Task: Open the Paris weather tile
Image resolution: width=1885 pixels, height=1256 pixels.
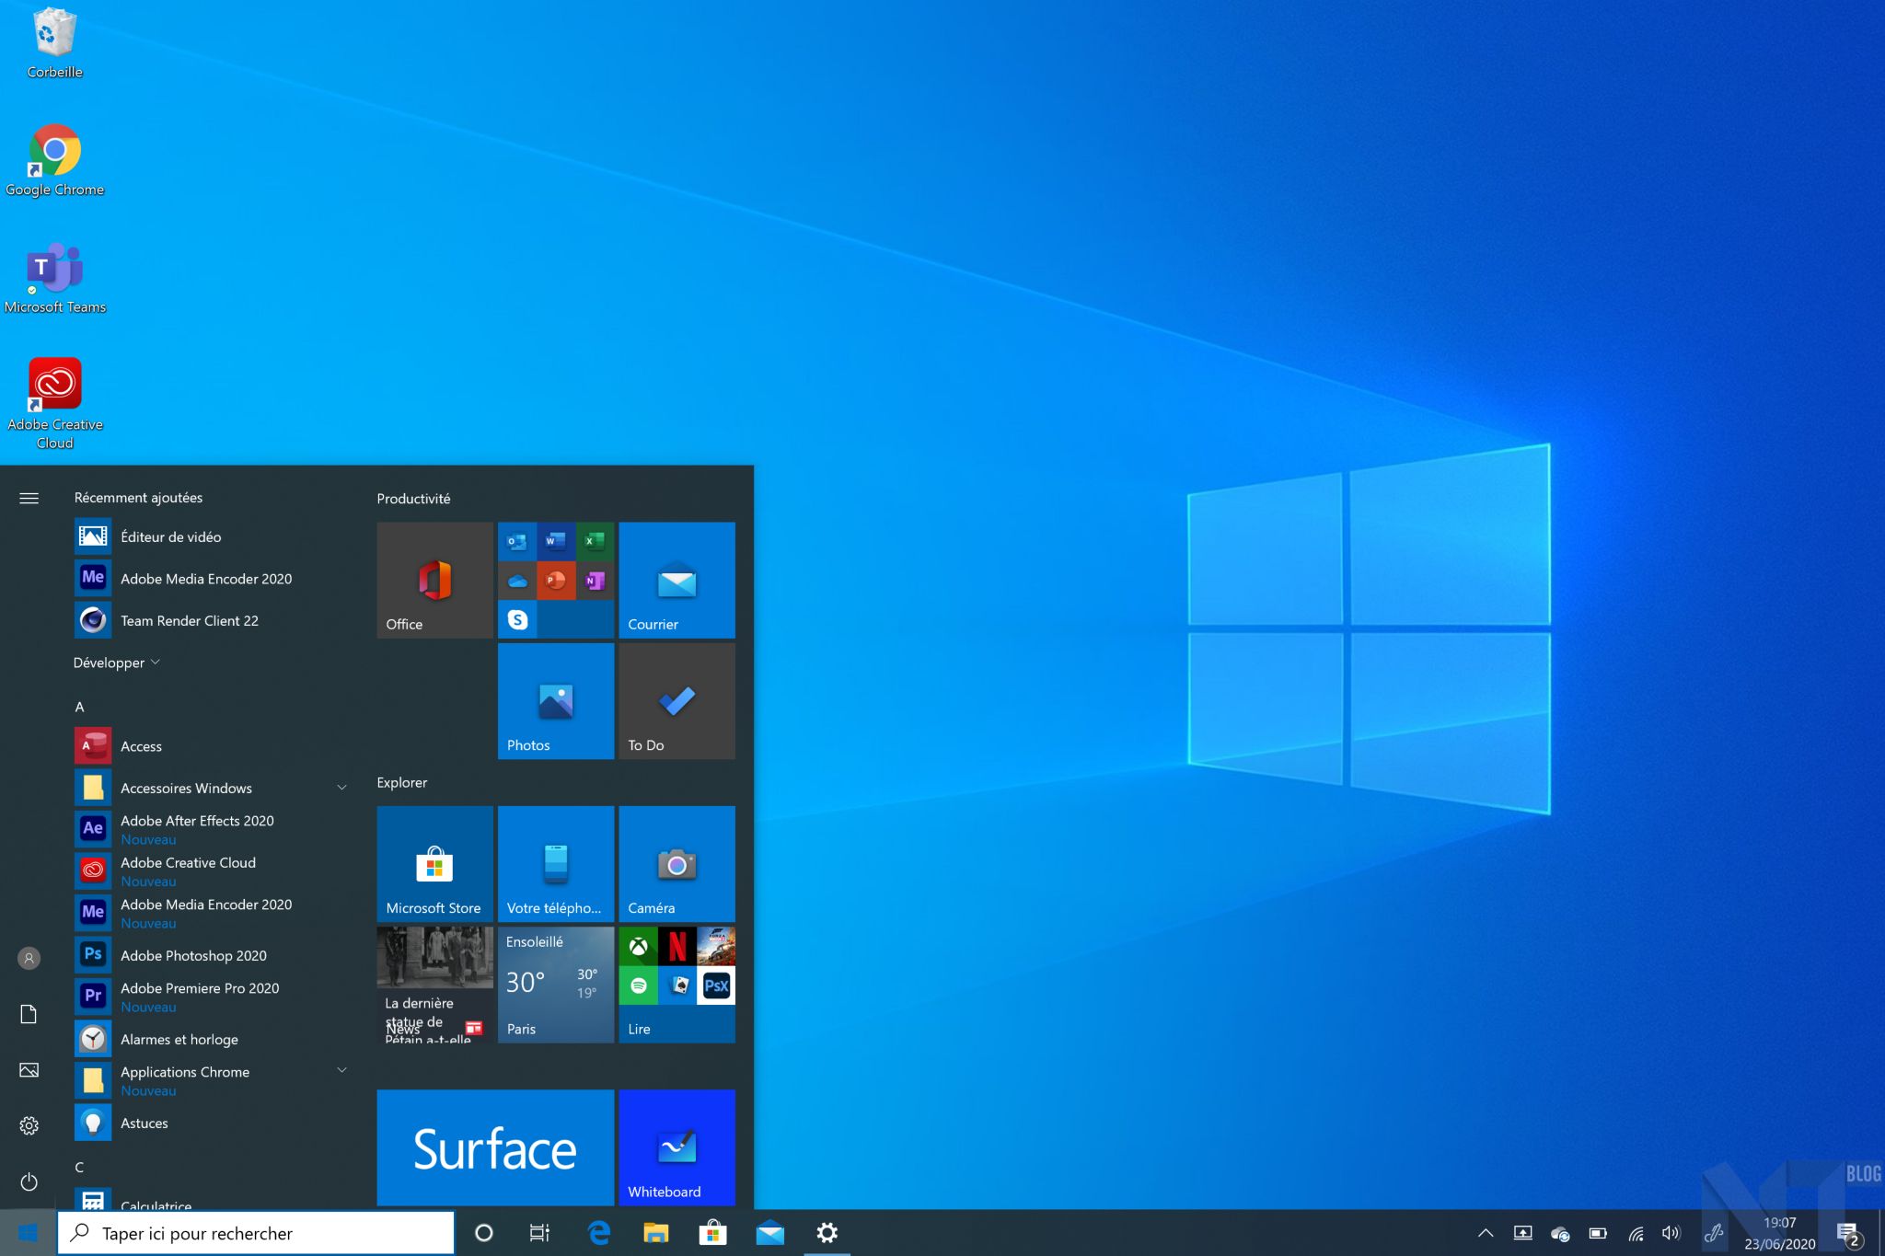Action: tap(555, 985)
